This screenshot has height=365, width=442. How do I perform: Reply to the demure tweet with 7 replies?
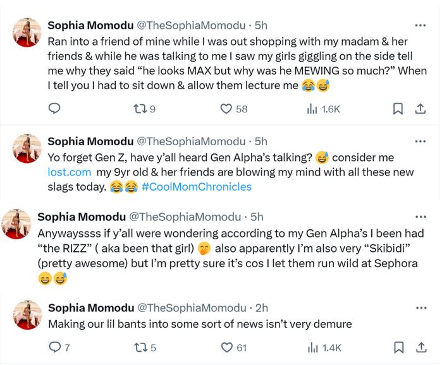coord(54,347)
